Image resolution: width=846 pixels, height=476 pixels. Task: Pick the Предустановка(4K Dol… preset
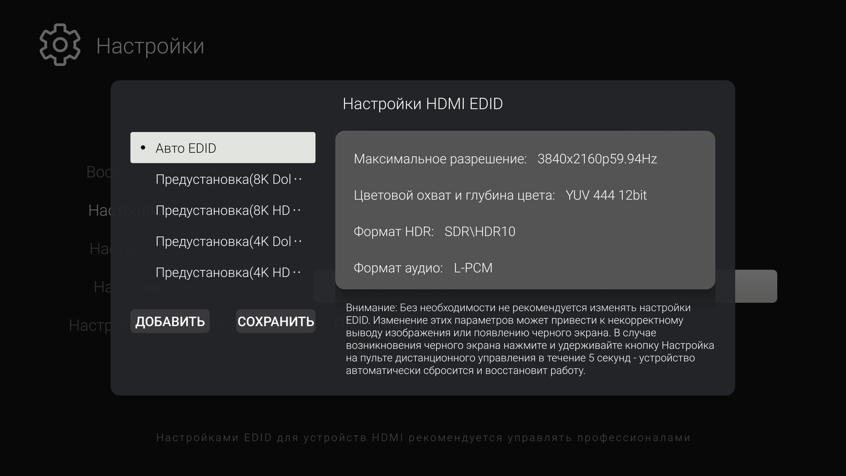228,241
